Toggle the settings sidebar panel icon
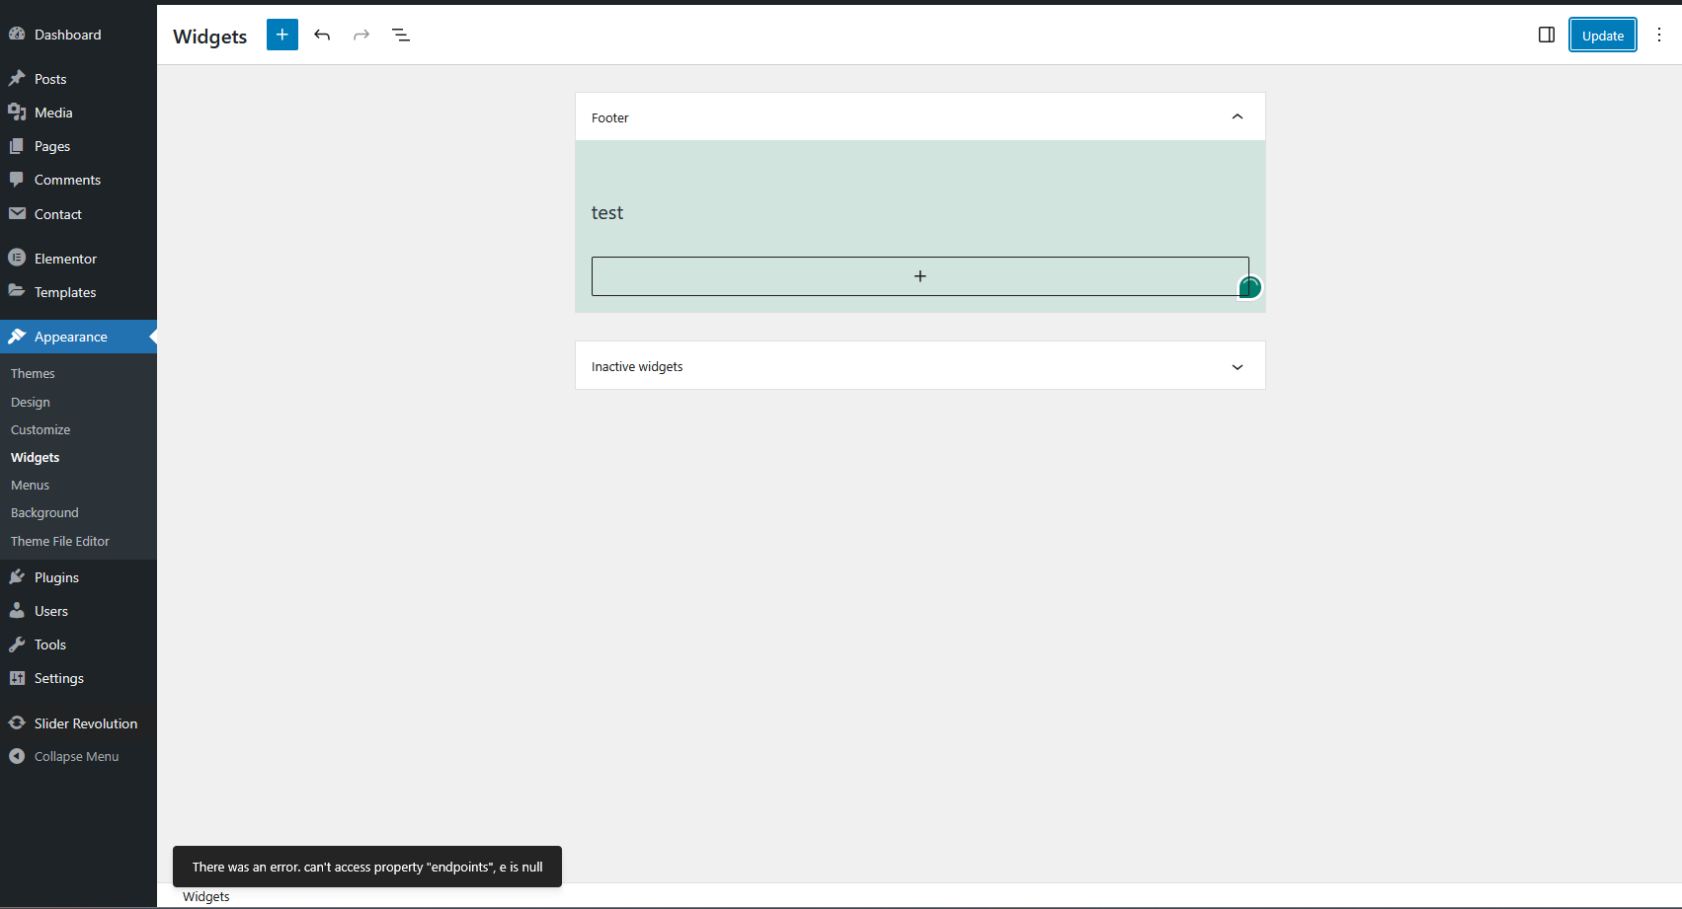1682x909 pixels. click(x=1547, y=35)
